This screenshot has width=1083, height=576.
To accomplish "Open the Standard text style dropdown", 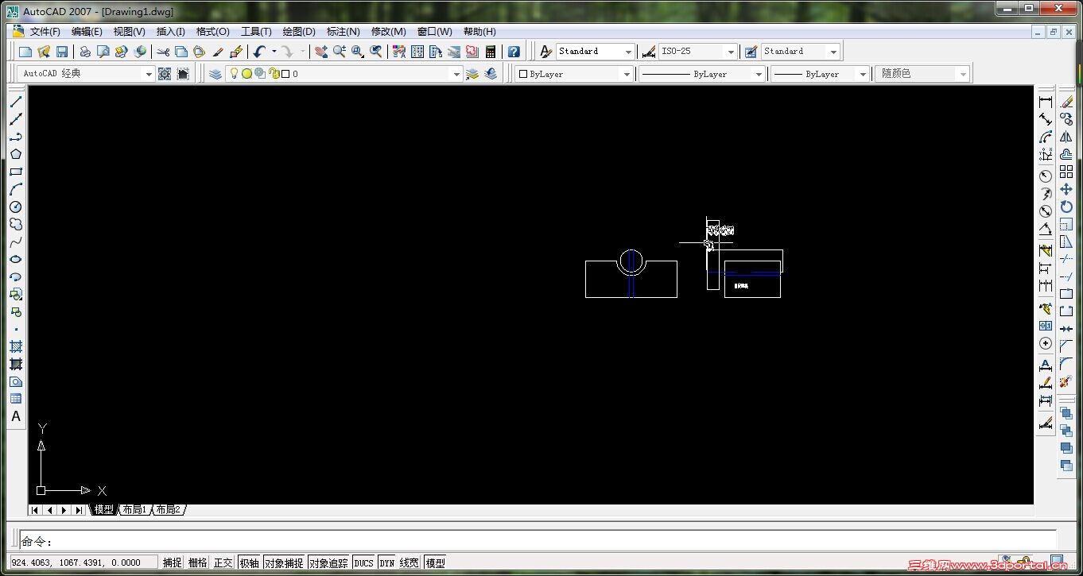I will pyautogui.click(x=629, y=52).
